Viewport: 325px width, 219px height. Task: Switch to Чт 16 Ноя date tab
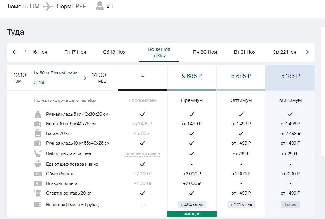[36, 52]
